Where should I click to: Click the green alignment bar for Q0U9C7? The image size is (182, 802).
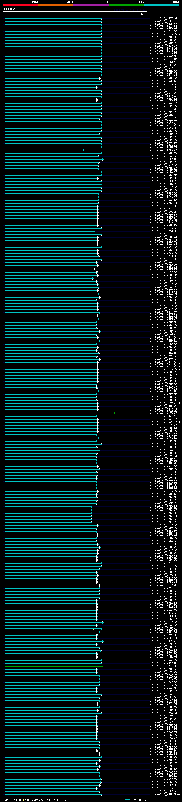point(60,413)
